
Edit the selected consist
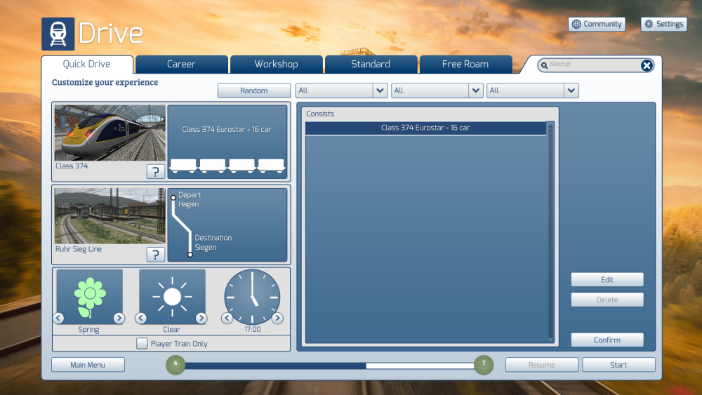(x=607, y=279)
